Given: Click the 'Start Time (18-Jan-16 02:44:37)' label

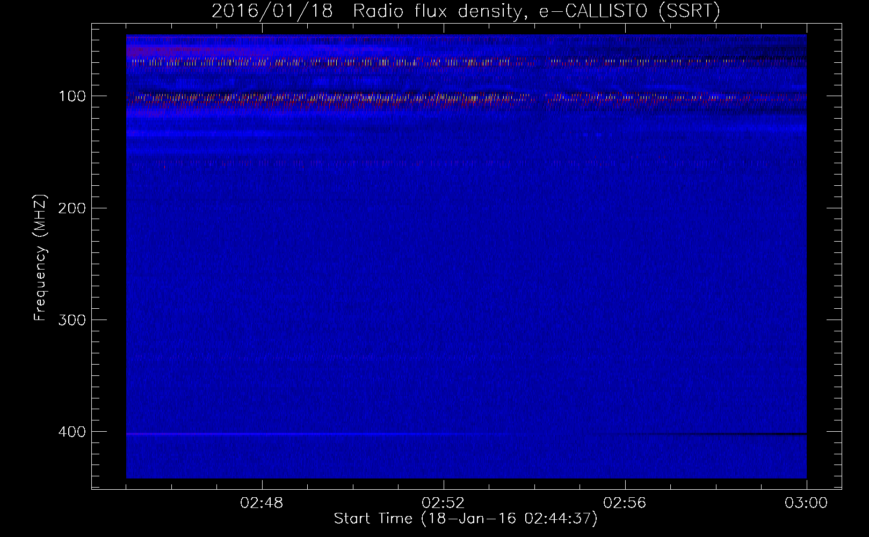Looking at the screenshot, I should point(466,519).
